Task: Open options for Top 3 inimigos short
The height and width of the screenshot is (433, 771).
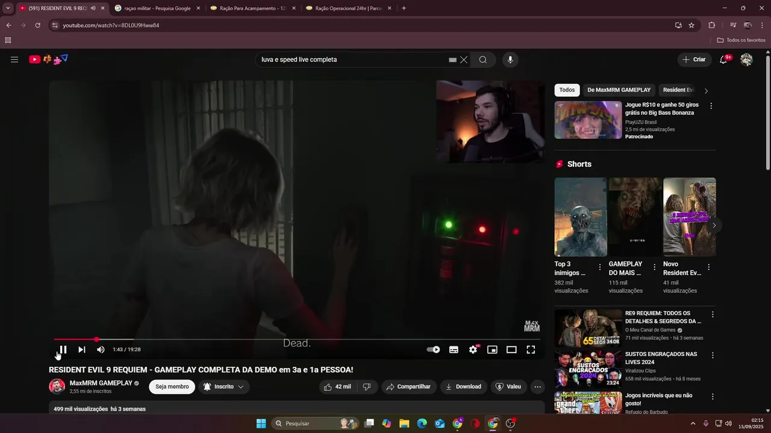Action: pyautogui.click(x=600, y=267)
